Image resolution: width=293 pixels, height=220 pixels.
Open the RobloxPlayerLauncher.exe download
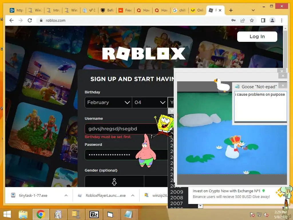[x=106, y=195]
